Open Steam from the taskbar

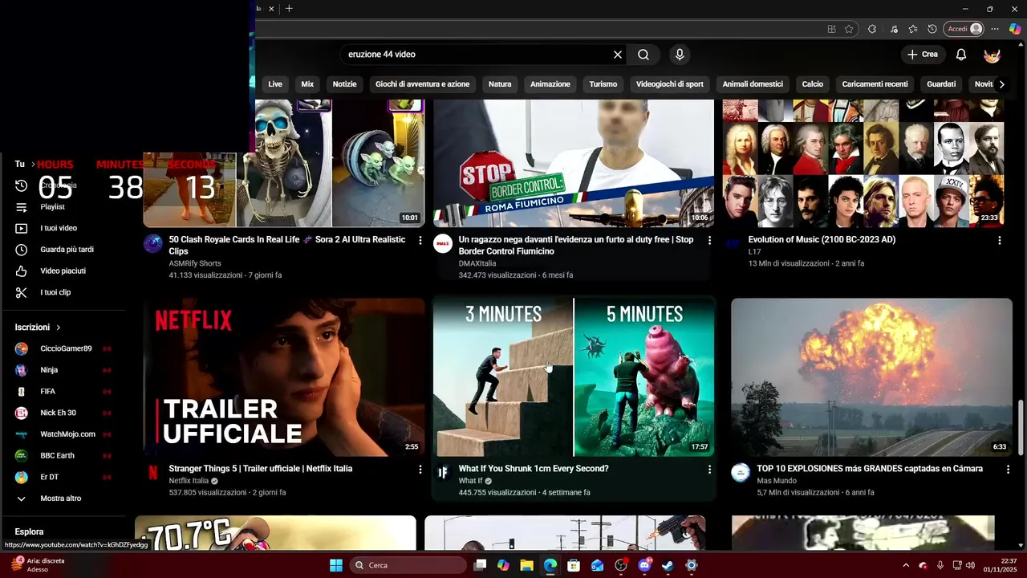(x=668, y=565)
